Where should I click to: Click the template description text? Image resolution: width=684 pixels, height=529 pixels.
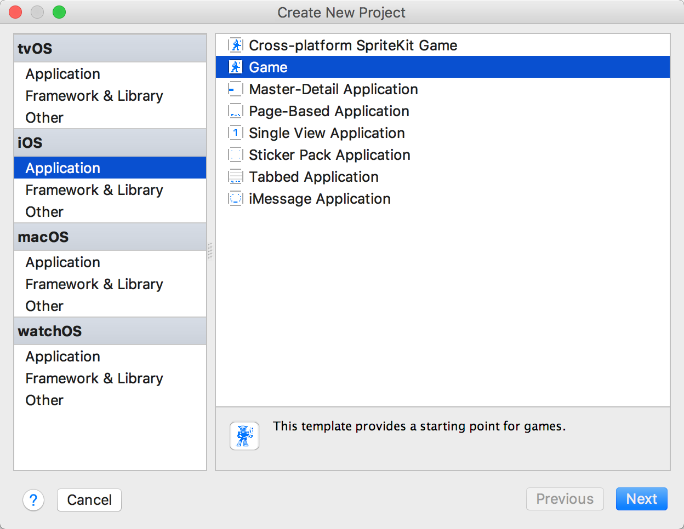coord(419,426)
